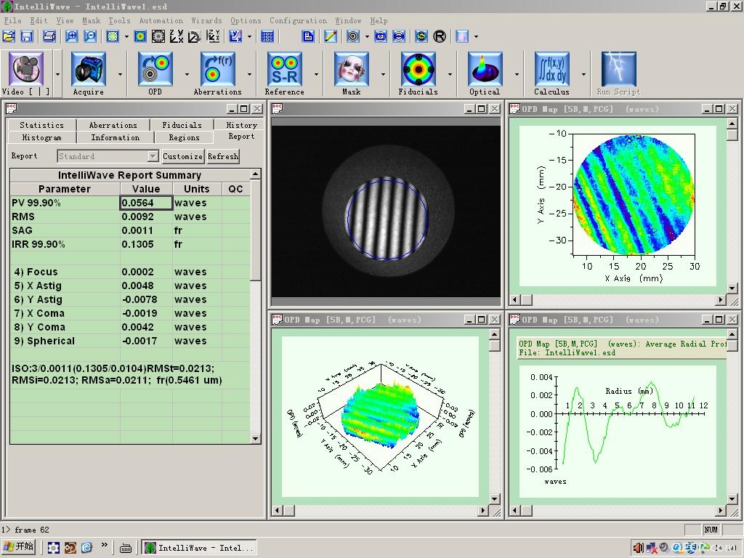The height and width of the screenshot is (558, 744).
Task: Click the save disk icon
Action: (x=27, y=36)
